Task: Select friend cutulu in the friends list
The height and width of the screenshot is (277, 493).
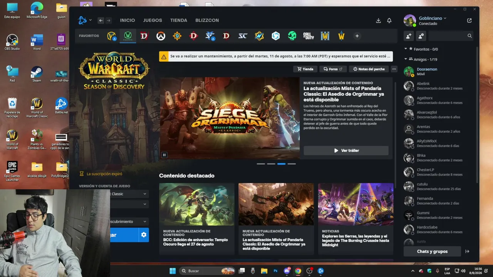Action: coord(438,187)
